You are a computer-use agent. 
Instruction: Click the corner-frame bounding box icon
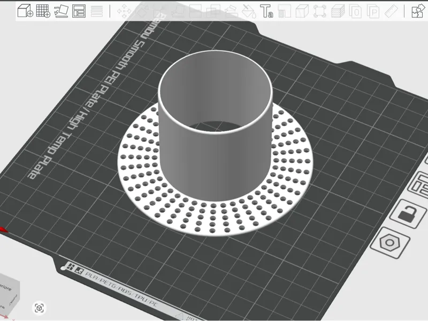click(x=319, y=11)
